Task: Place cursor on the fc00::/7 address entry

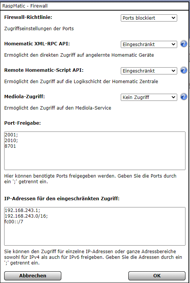Action: [x=14, y=222]
